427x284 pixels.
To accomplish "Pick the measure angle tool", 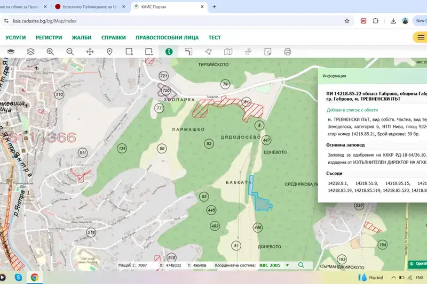I will (x=188, y=52).
